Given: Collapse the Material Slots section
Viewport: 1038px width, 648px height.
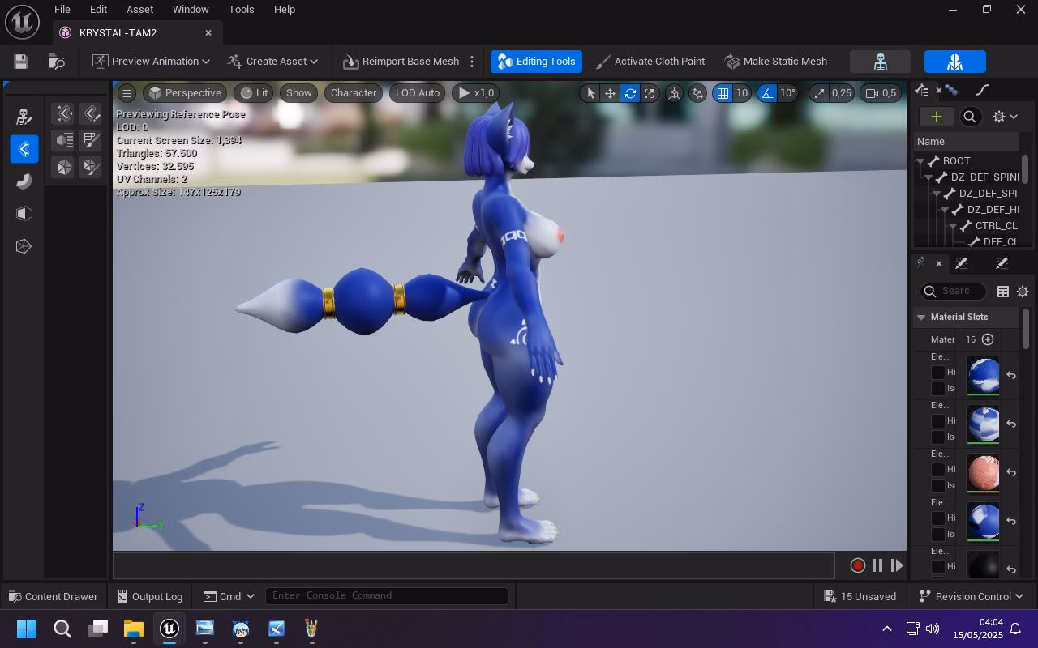Looking at the screenshot, I should pos(921,318).
